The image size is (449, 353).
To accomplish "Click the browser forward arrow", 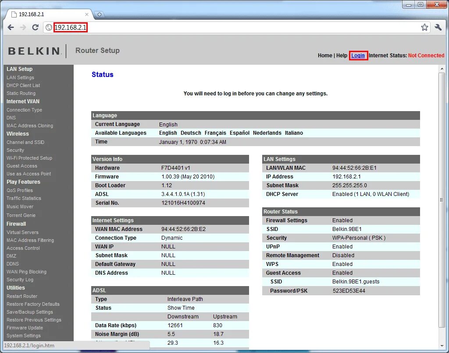I will click(x=23, y=28).
